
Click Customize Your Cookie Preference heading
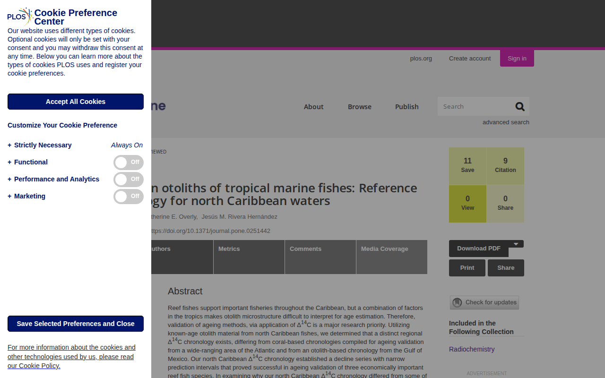point(62,125)
